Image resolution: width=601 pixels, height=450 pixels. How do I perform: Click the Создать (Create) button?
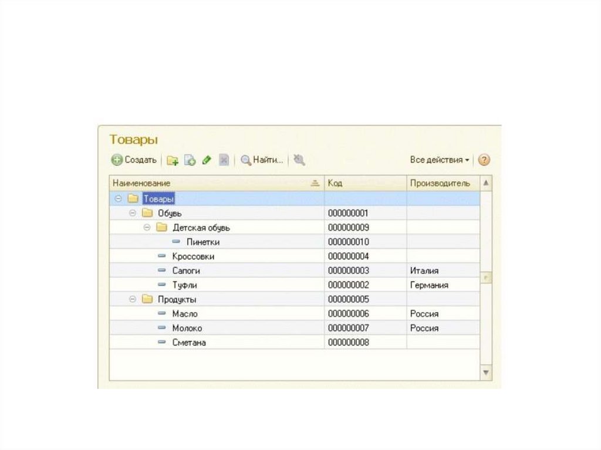tap(134, 160)
